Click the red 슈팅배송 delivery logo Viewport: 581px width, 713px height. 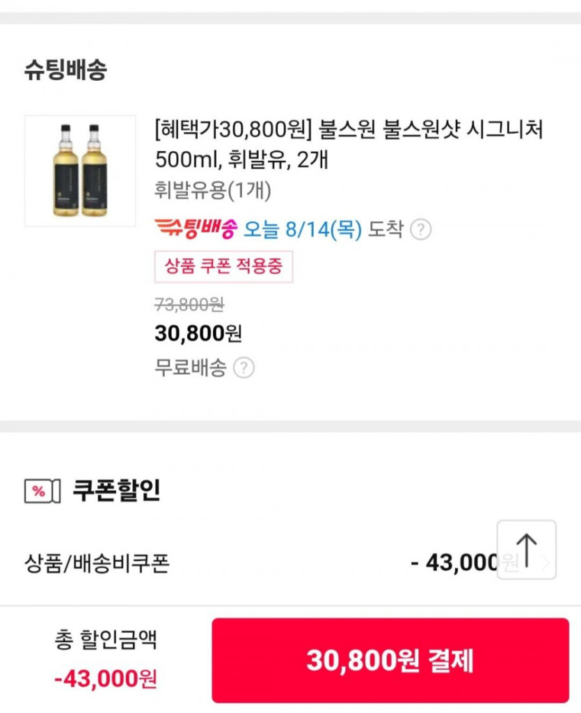click(x=196, y=228)
